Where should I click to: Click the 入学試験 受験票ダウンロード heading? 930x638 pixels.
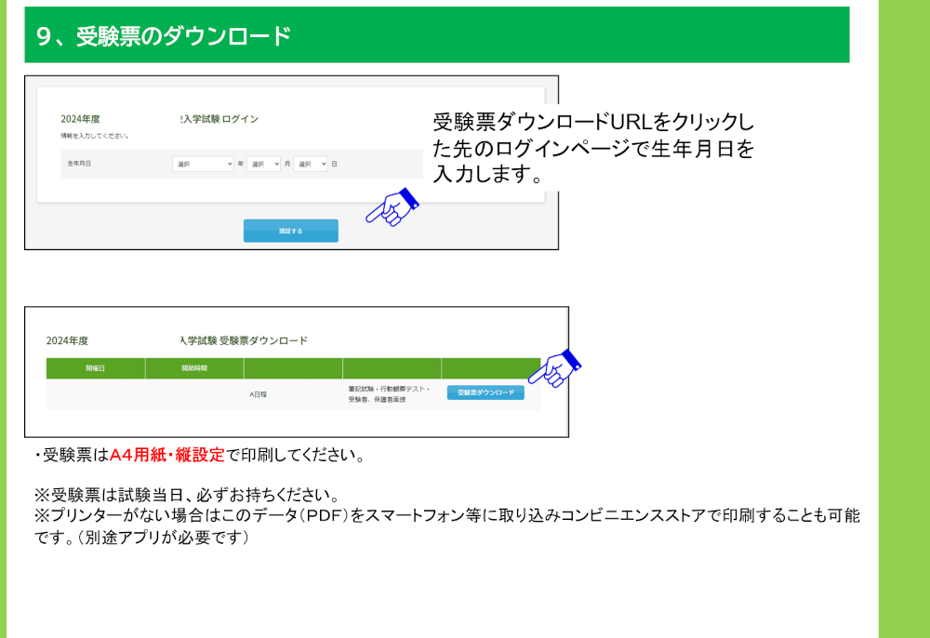point(244,340)
